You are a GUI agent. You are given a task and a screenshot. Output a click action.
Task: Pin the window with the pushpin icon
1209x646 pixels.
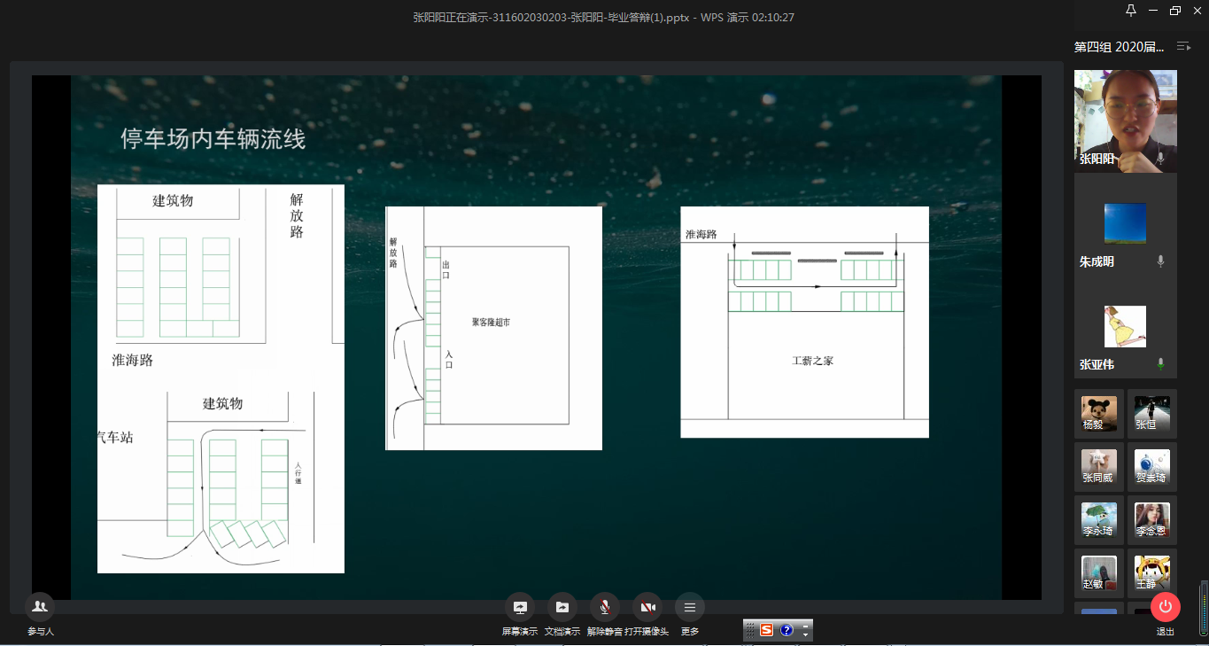[1130, 11]
